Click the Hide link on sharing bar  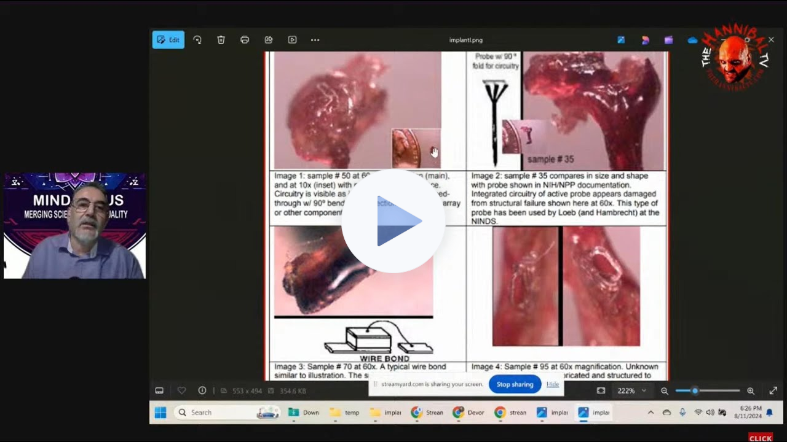tap(553, 384)
